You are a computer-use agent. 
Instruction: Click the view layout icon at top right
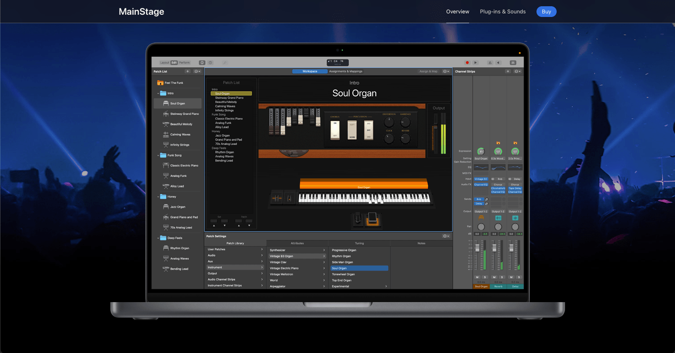click(513, 63)
